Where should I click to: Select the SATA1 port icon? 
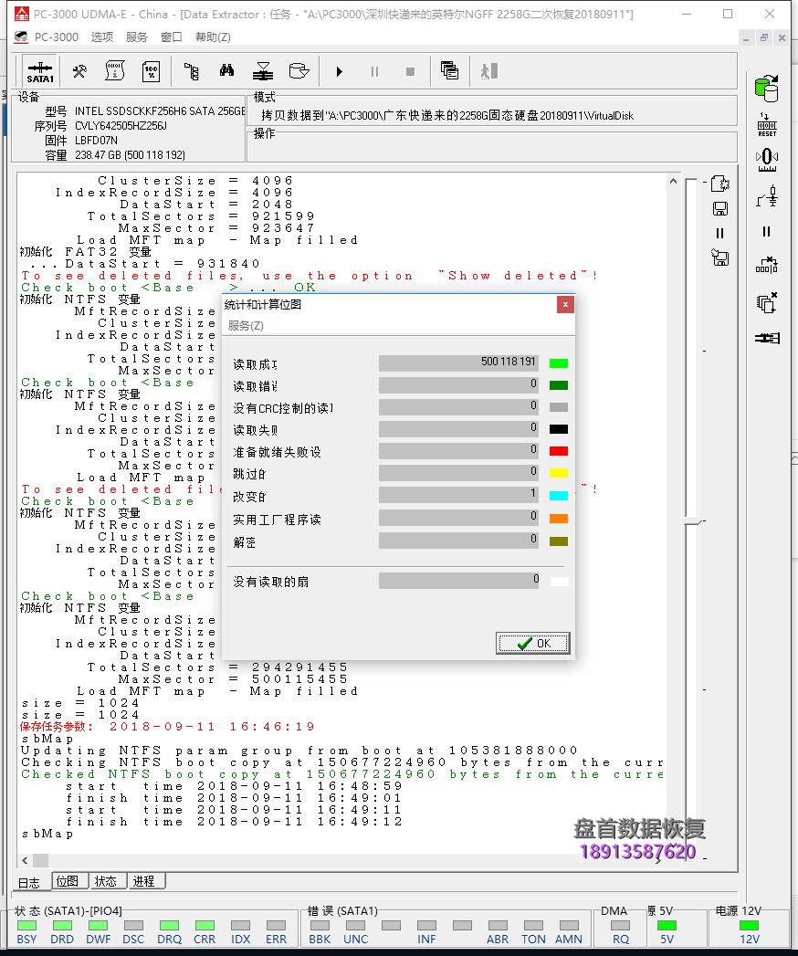tap(40, 70)
